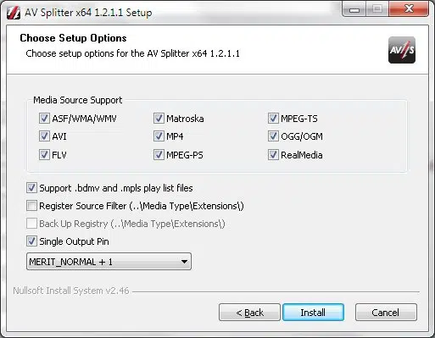435x338 pixels.
Task: Uncheck ASF/WMA/WMV media support
Action: pyautogui.click(x=44, y=119)
